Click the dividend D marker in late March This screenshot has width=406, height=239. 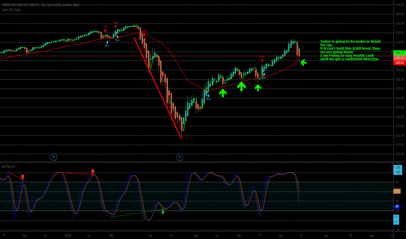180,157
